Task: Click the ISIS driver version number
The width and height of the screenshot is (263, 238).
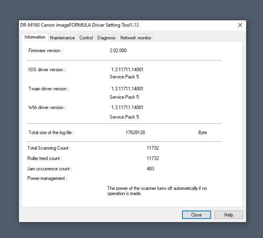Action: [127, 70]
